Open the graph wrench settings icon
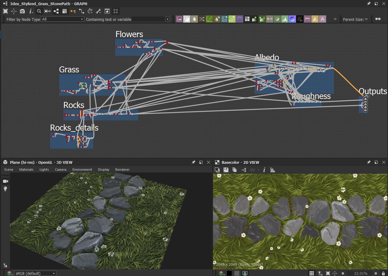The width and height of the screenshot is (388, 276). pos(99,11)
